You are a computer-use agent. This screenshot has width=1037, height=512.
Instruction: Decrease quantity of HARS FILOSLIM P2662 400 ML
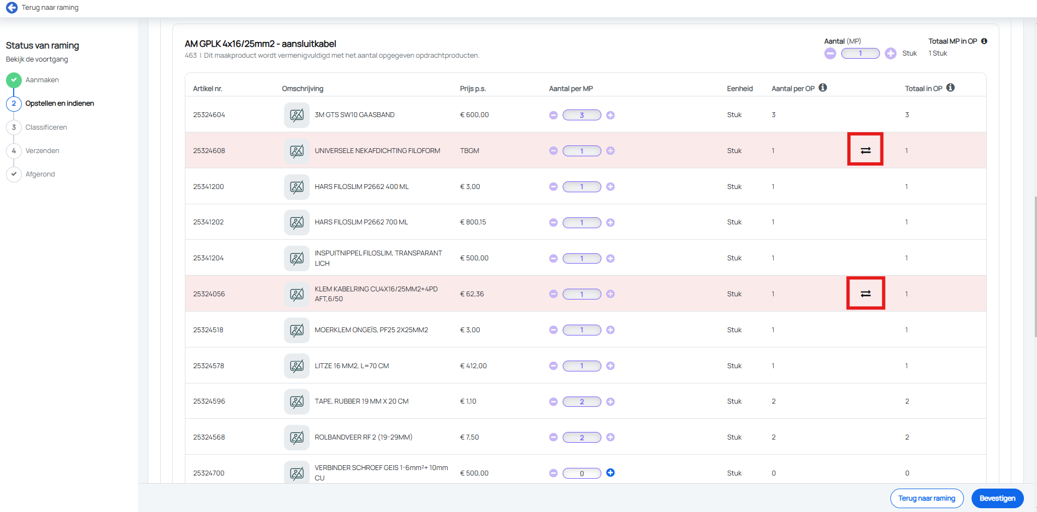(553, 187)
